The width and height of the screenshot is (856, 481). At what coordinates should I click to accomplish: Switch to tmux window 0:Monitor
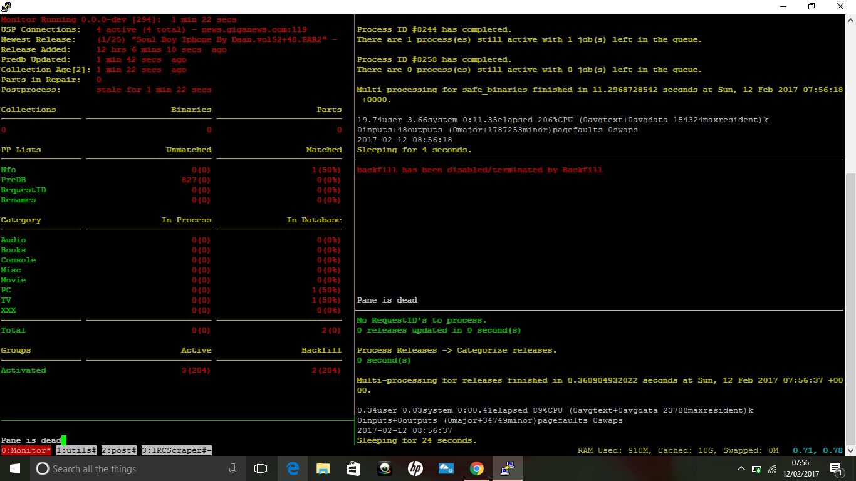26,450
